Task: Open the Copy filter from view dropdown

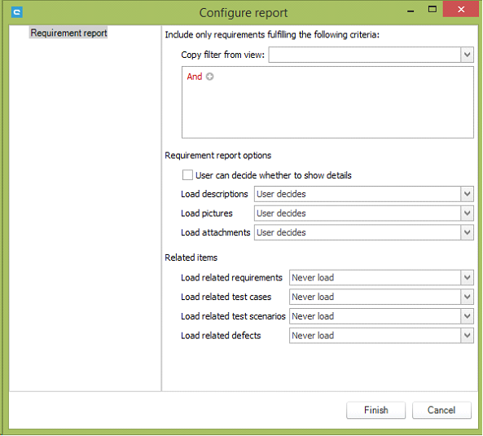Action: 467,55
